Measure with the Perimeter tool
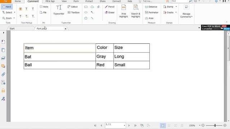230x129 pixels. [152, 13]
